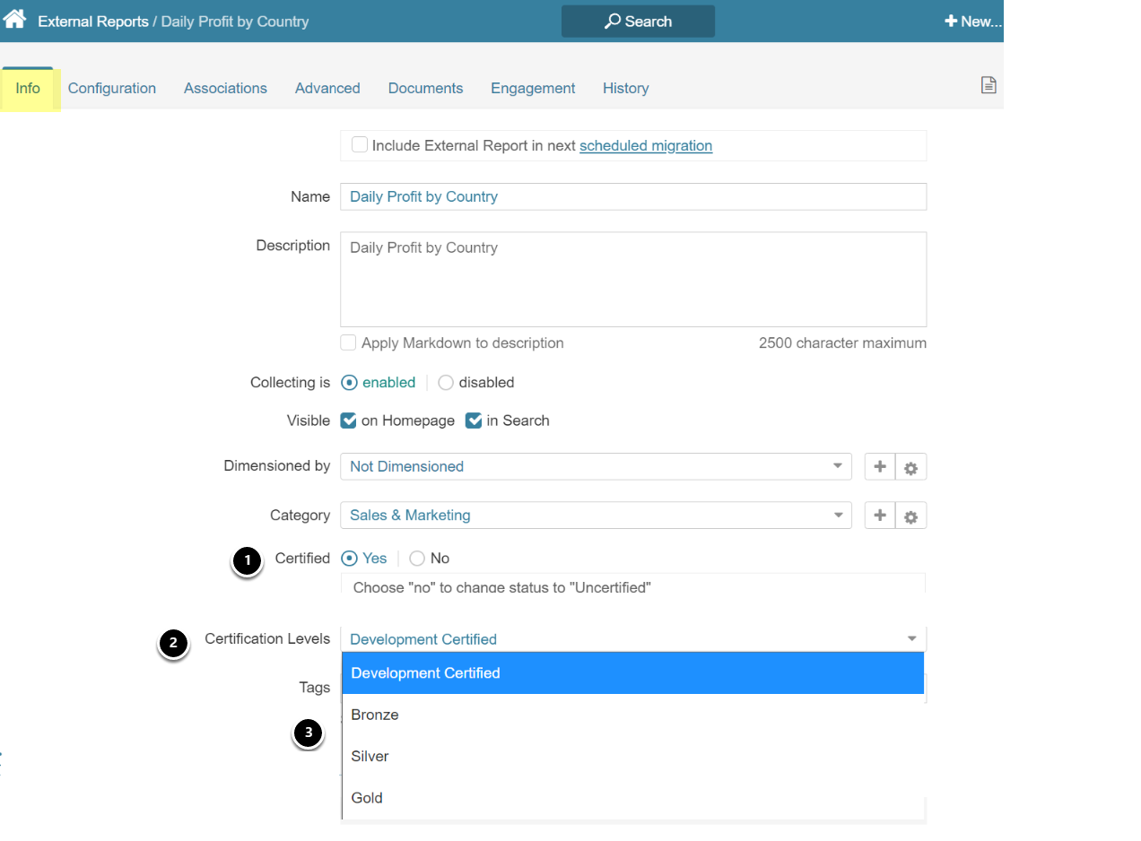Open gear settings beside Dimensioned by
The height and width of the screenshot is (841, 1141).
pyautogui.click(x=910, y=467)
